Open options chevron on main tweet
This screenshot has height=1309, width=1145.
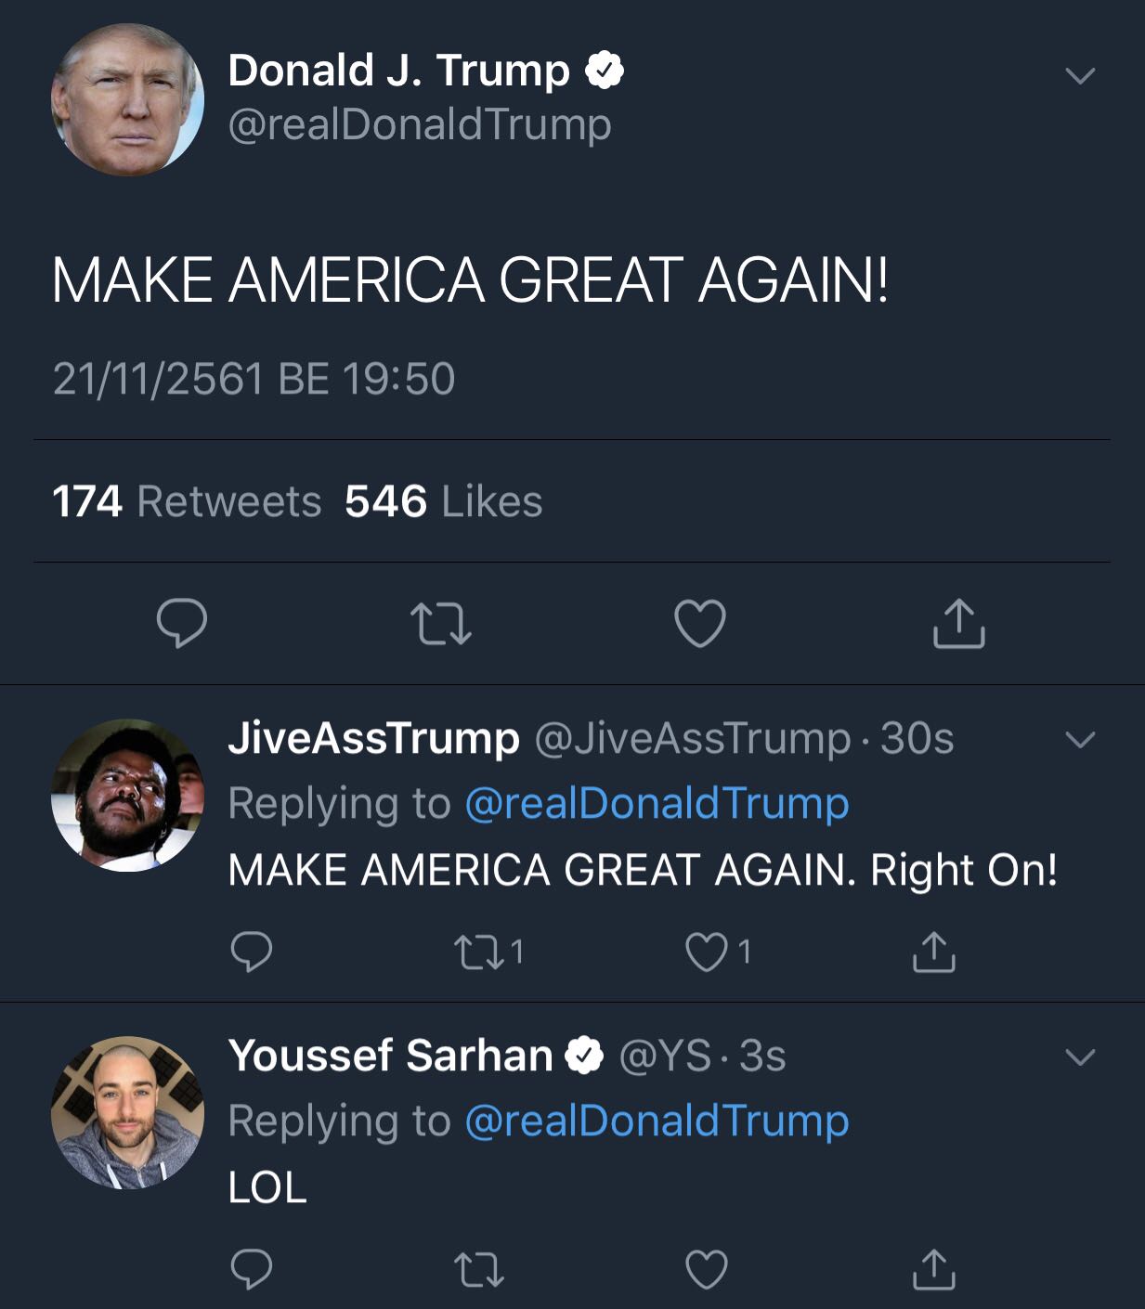coord(1080,75)
